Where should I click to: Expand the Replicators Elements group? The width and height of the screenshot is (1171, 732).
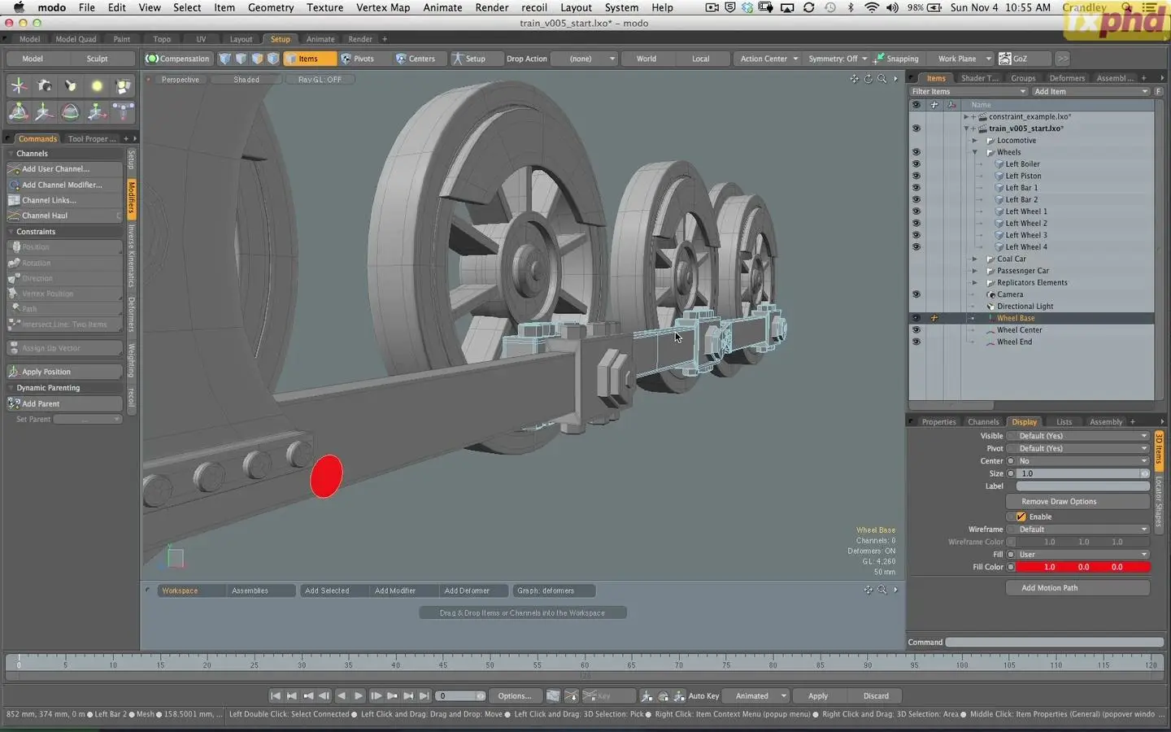[975, 282]
